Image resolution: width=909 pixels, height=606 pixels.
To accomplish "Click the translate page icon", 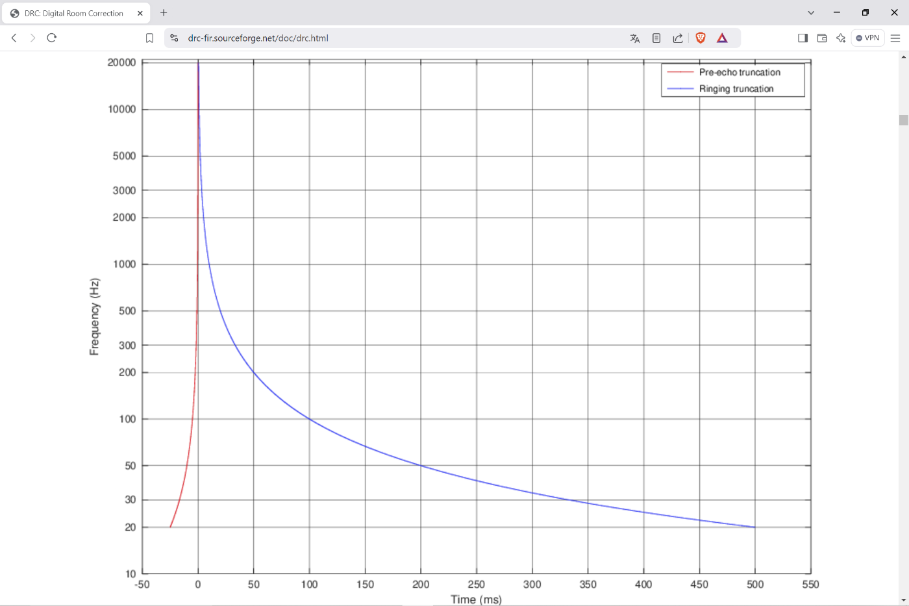I will 635,38.
